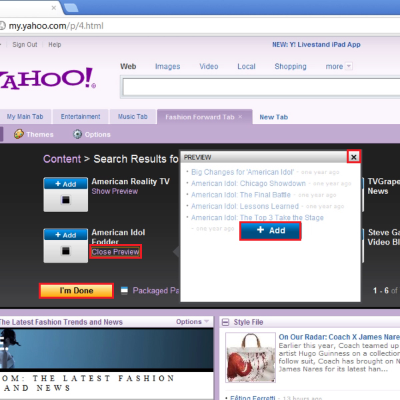Screen dimensions: 400x400
Task: Add the American Reality TV module
Action: [x=65, y=184]
